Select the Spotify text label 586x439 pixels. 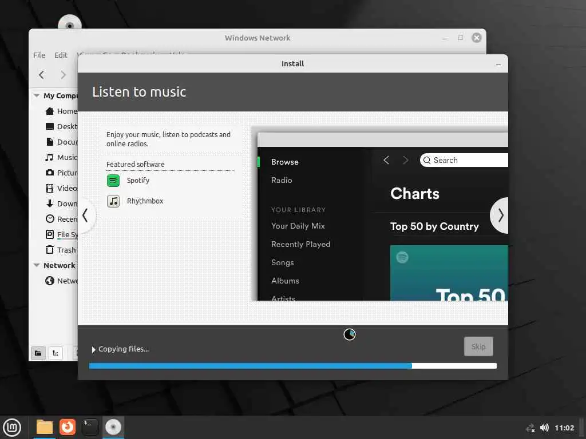(x=138, y=180)
